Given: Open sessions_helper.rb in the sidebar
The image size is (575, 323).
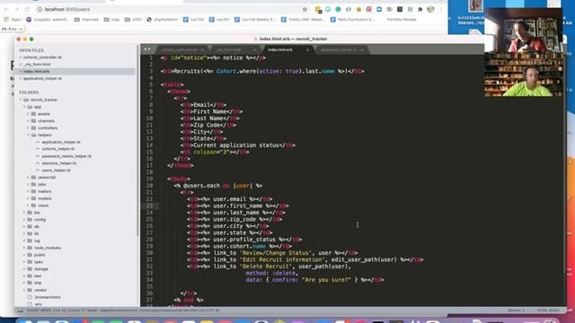Looking at the screenshot, I should pyautogui.click(x=58, y=163).
